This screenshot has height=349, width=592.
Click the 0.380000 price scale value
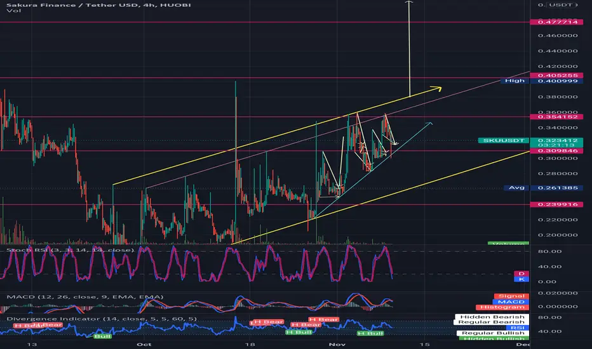point(558,96)
